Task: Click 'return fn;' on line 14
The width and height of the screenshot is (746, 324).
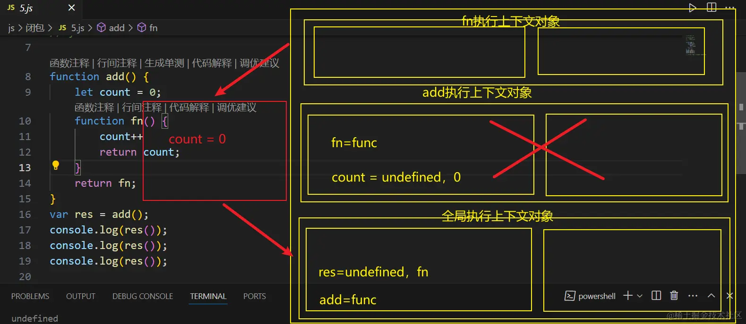Action: 105,183
